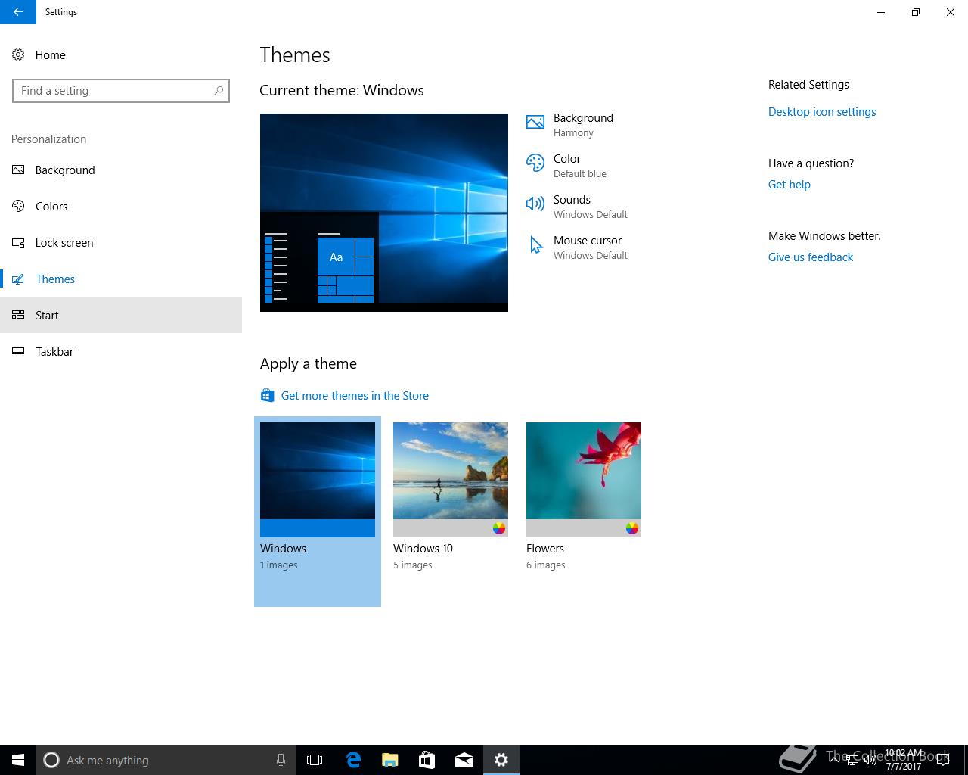The width and height of the screenshot is (968, 775).
Task: Click the Get help link
Action: (789, 185)
